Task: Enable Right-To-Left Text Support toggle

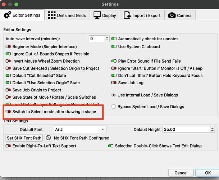Action: point(8,146)
